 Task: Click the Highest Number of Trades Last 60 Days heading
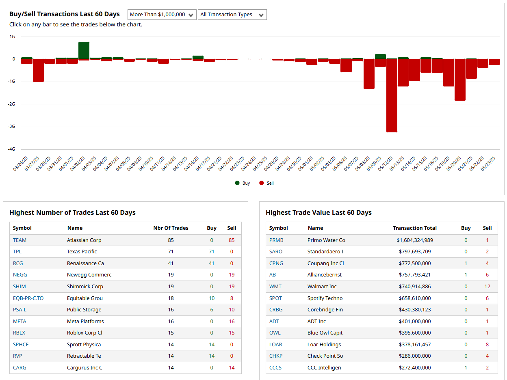click(72, 212)
